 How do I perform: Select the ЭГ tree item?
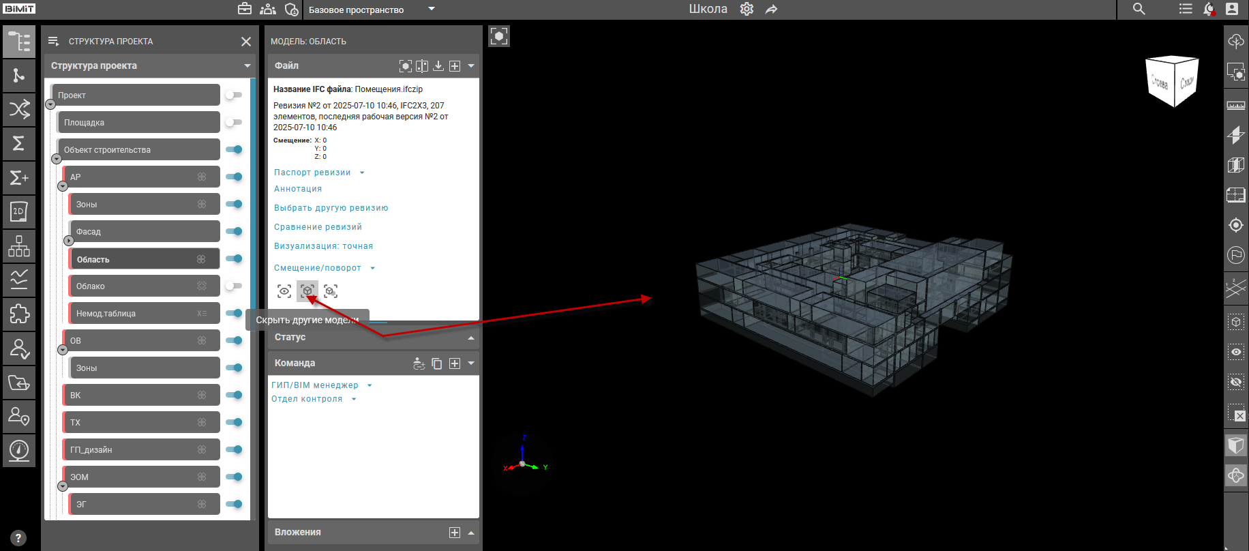[145, 504]
